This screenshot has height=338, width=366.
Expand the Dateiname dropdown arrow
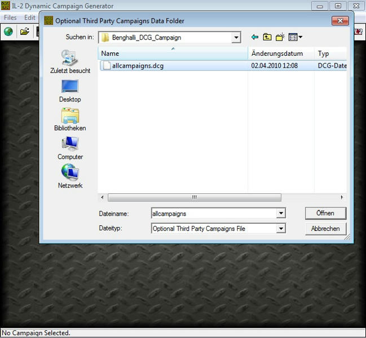coord(281,213)
